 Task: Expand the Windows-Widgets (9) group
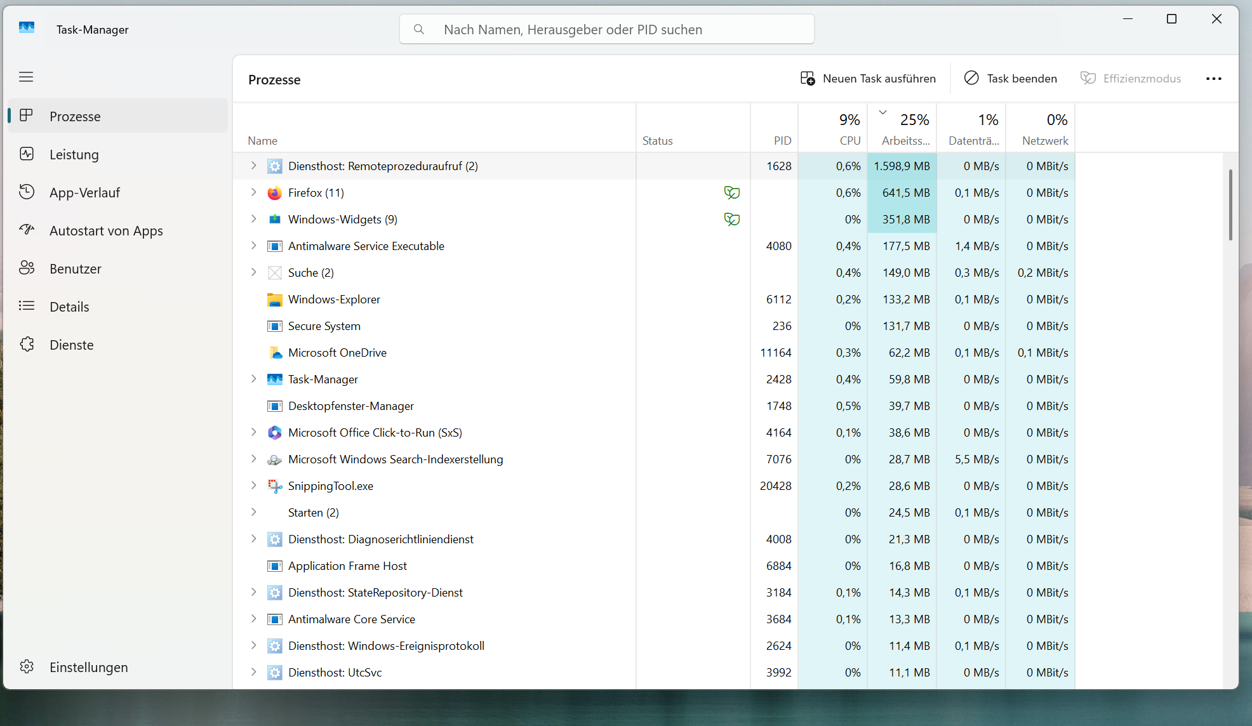pyautogui.click(x=253, y=219)
